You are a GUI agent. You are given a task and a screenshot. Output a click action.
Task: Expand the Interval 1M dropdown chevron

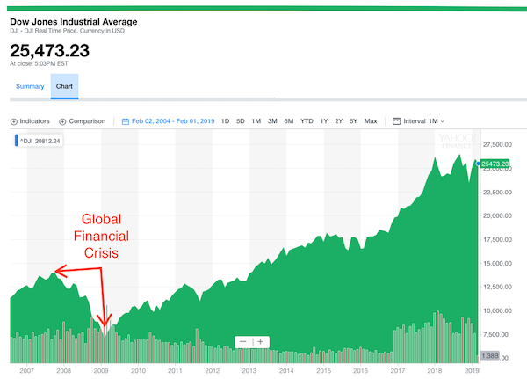[443, 121]
